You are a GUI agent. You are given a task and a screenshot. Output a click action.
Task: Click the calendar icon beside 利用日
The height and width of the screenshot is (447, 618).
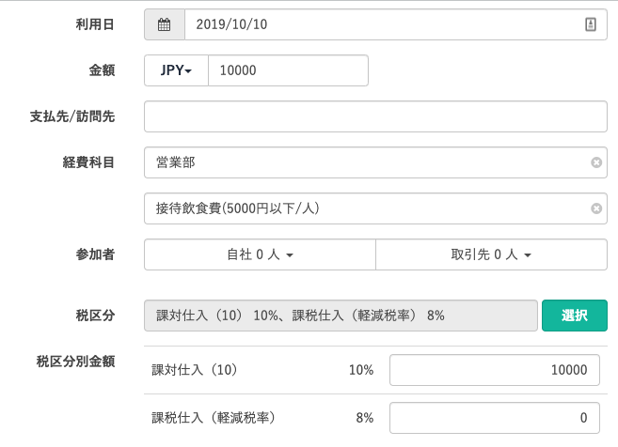(x=165, y=26)
